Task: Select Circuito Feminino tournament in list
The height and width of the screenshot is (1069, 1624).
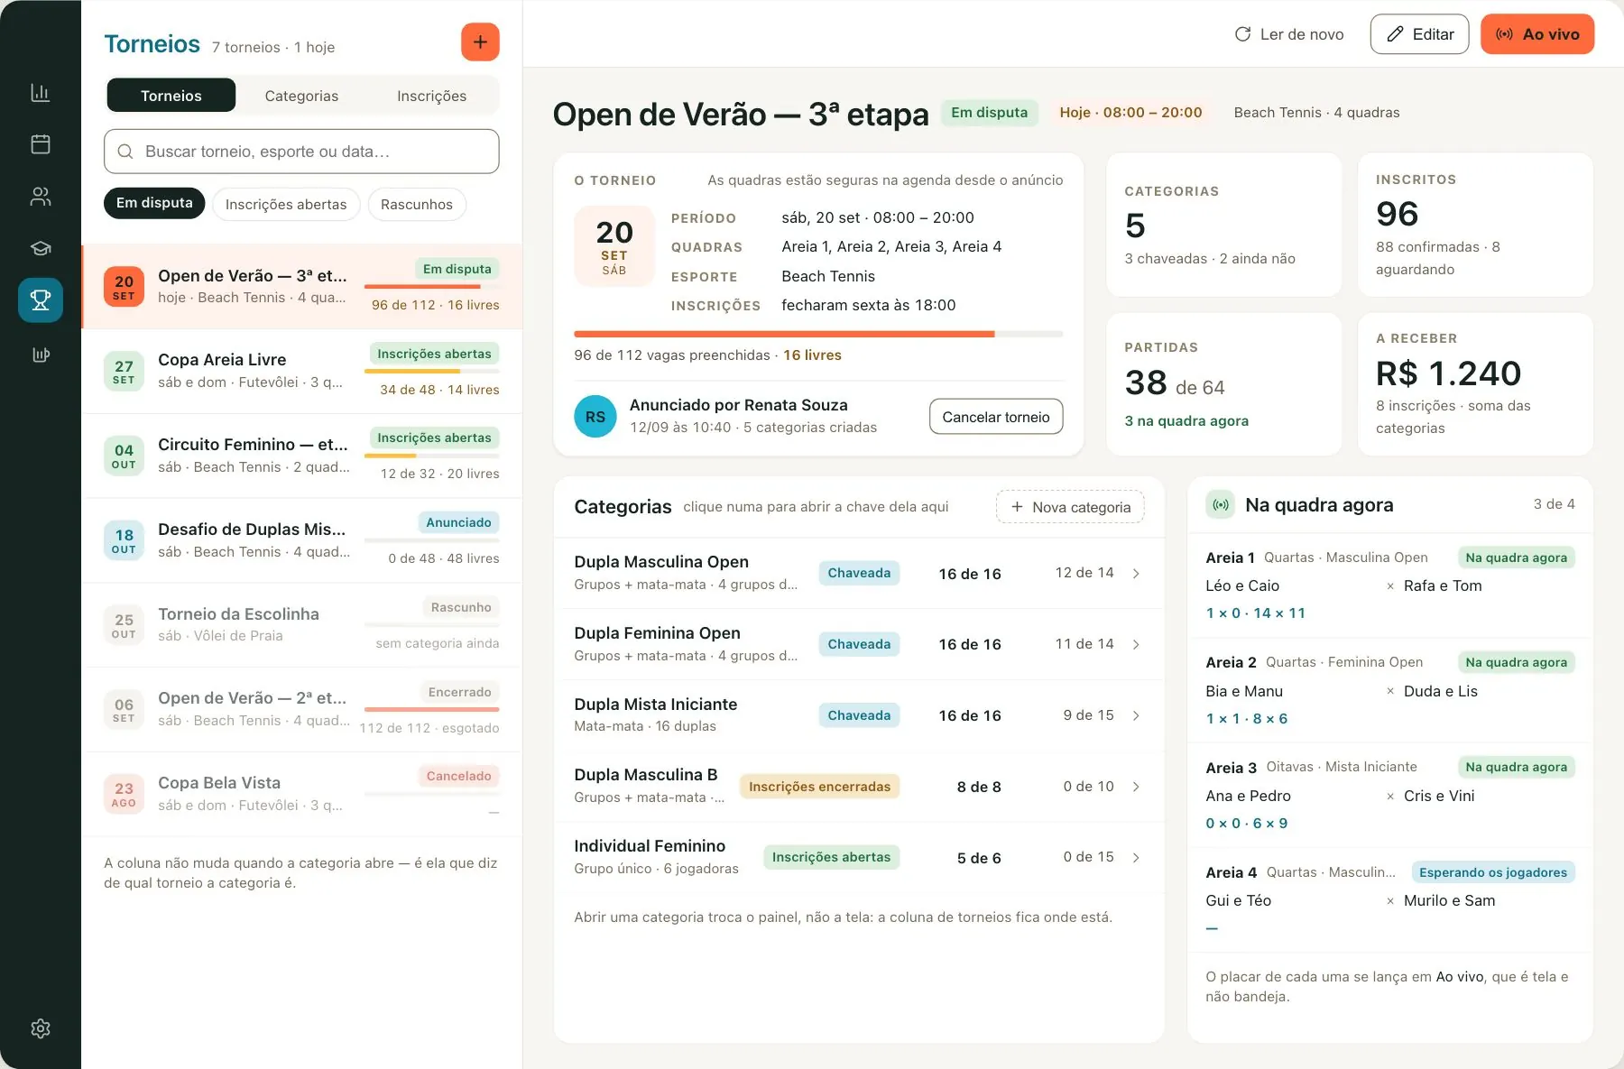Action: click(302, 456)
